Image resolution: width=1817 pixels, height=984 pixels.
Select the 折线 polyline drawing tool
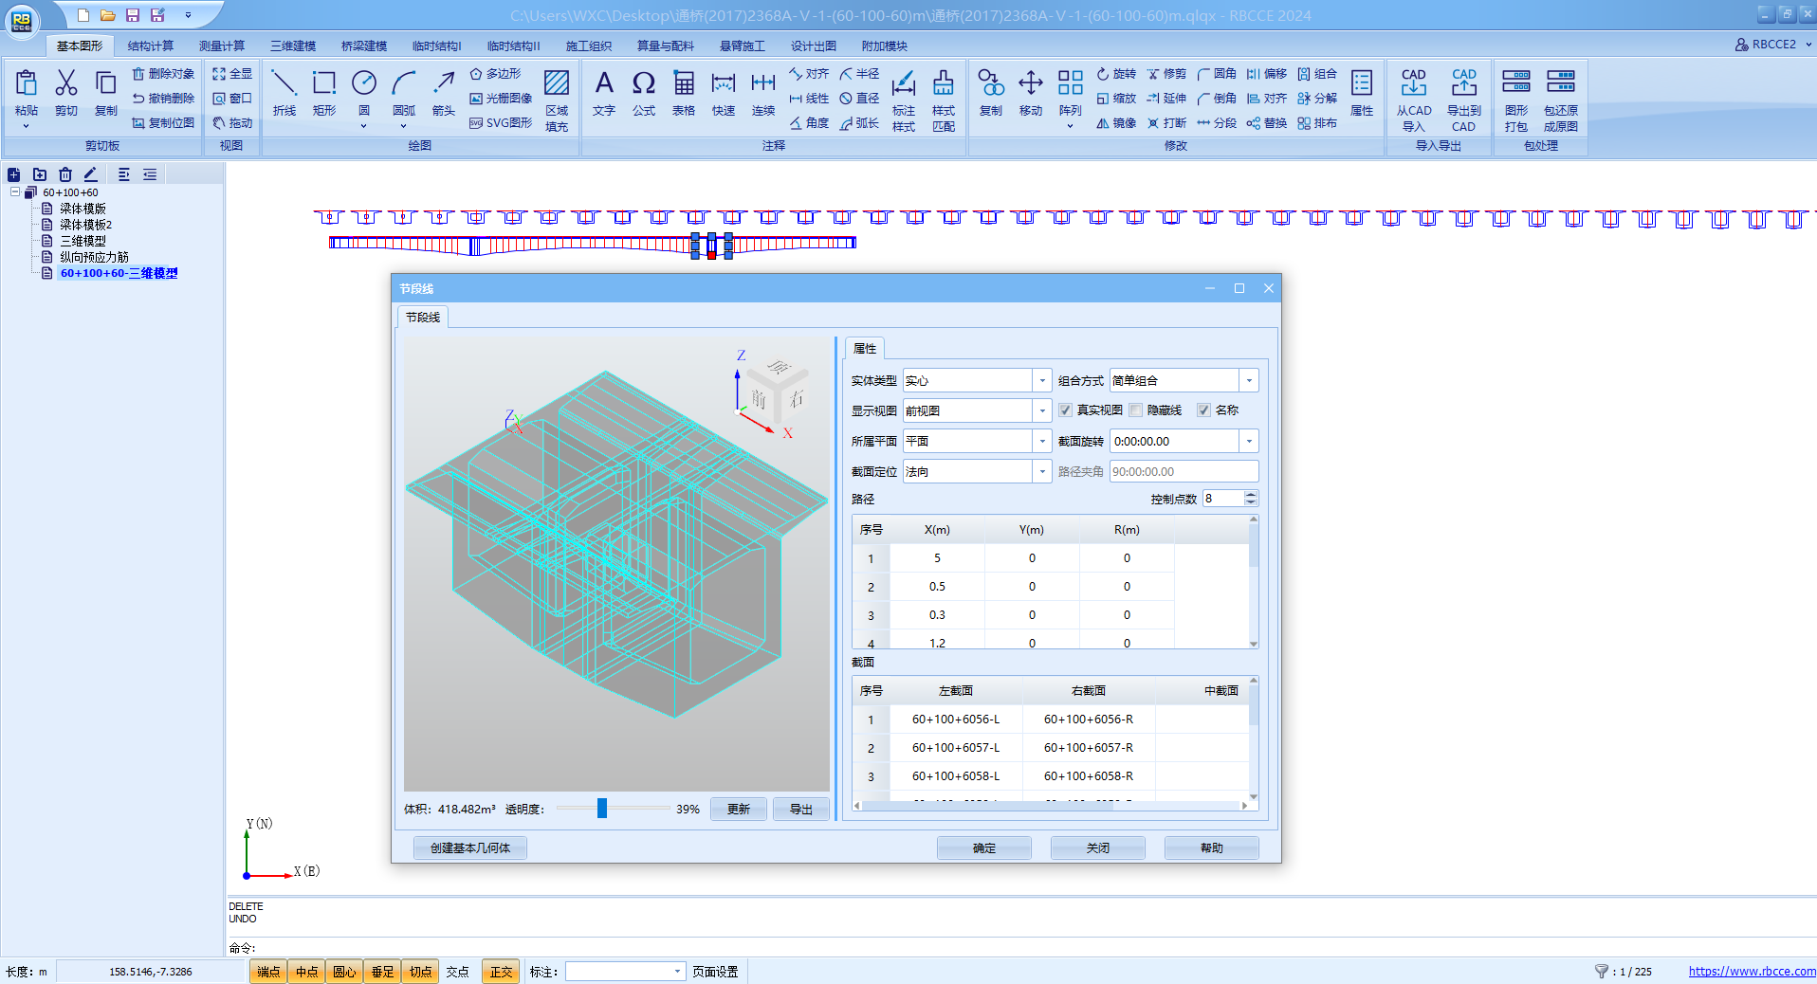coord(284,93)
